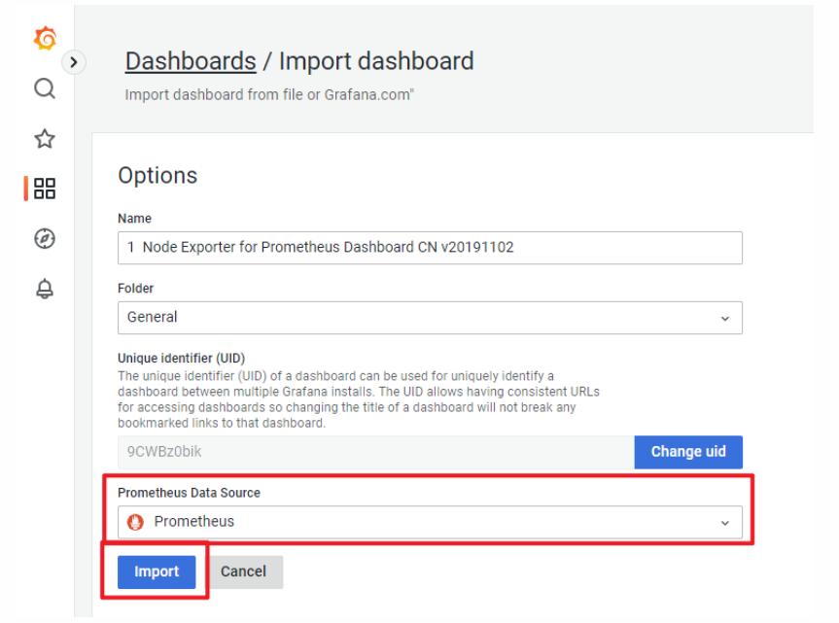Screen dimensions: 839x623
Task: Select the Dashboards grid icon
Action: click(45, 189)
